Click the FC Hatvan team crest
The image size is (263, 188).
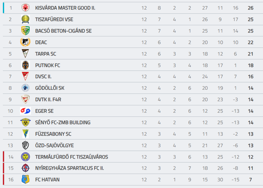pyautogui.click(x=25, y=180)
